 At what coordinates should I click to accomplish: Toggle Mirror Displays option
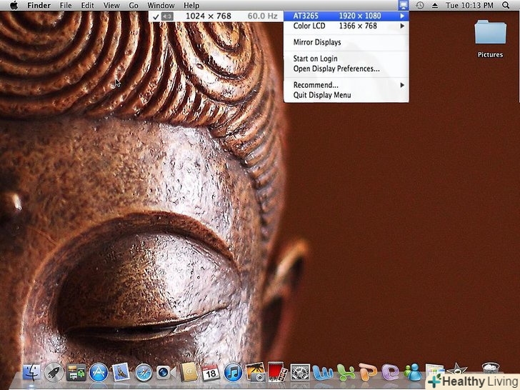click(x=316, y=42)
